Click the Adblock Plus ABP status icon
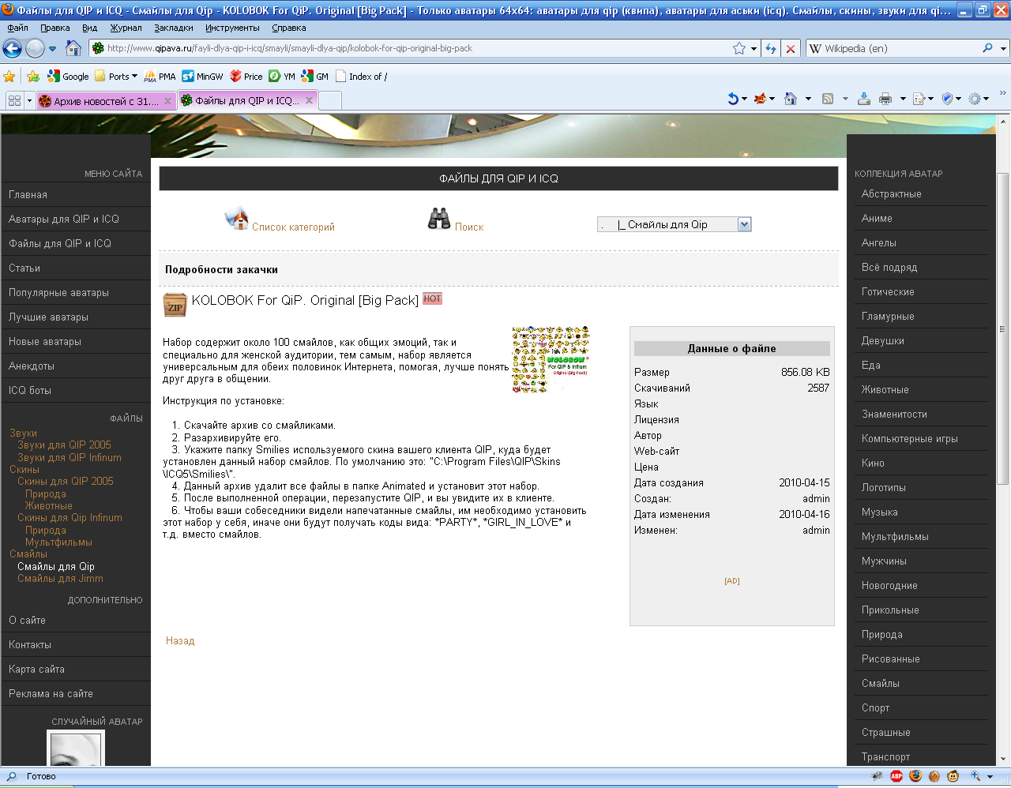 [896, 776]
